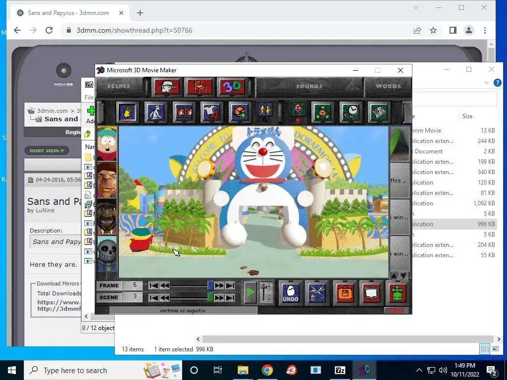Image resolution: width=507 pixels, height=380 pixels.
Task: Select the box resize tool with green arrows
Action: [x=323, y=112]
